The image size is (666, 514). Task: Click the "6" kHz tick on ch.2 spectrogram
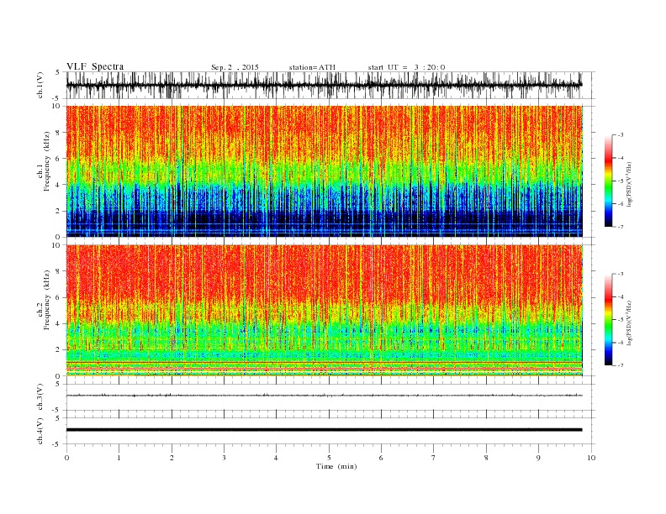point(58,297)
